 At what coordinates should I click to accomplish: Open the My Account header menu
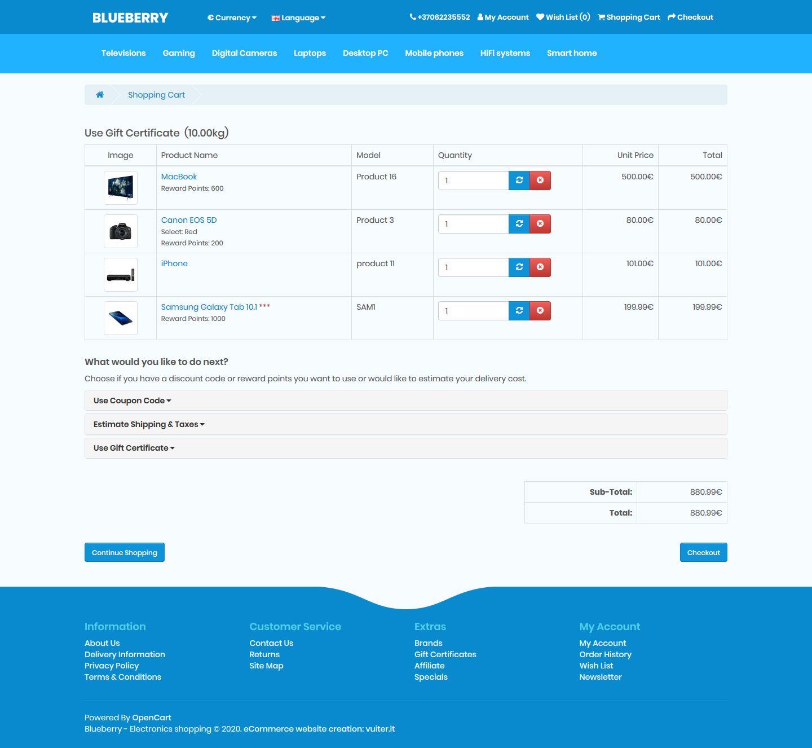(503, 17)
